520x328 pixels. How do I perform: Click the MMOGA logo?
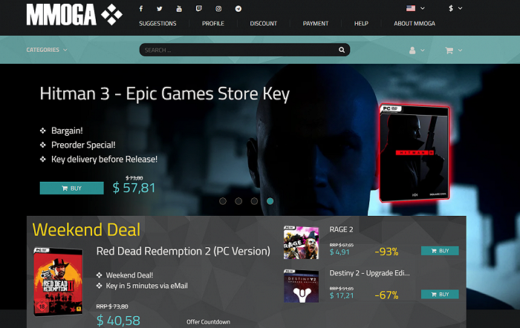tap(74, 15)
